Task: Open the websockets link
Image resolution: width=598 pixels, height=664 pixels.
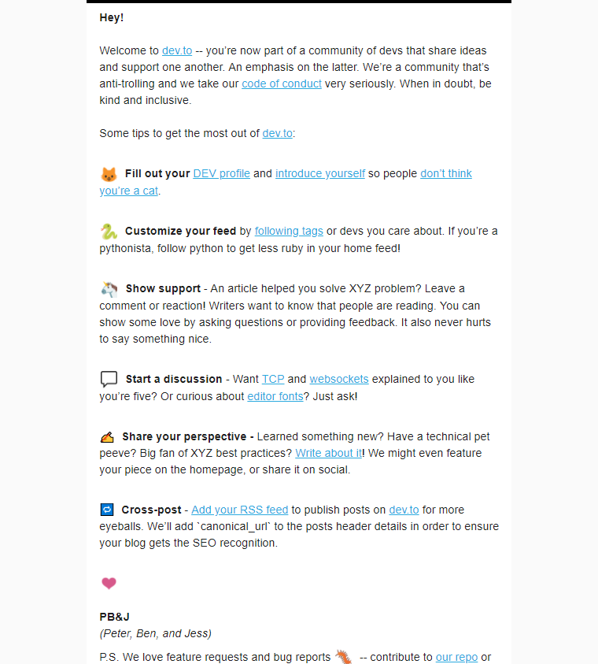Action: coord(339,379)
